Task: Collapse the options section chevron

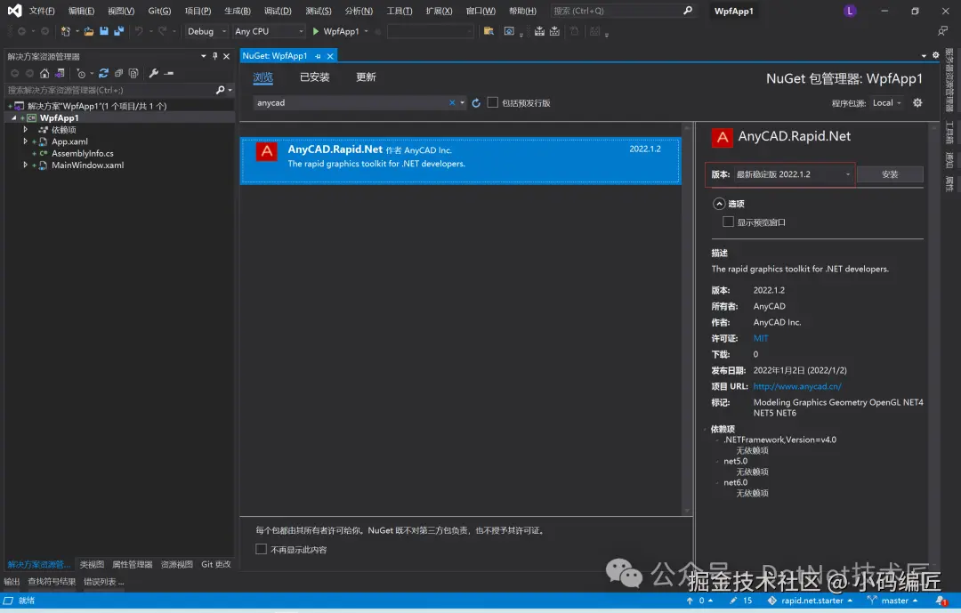Action: [720, 204]
